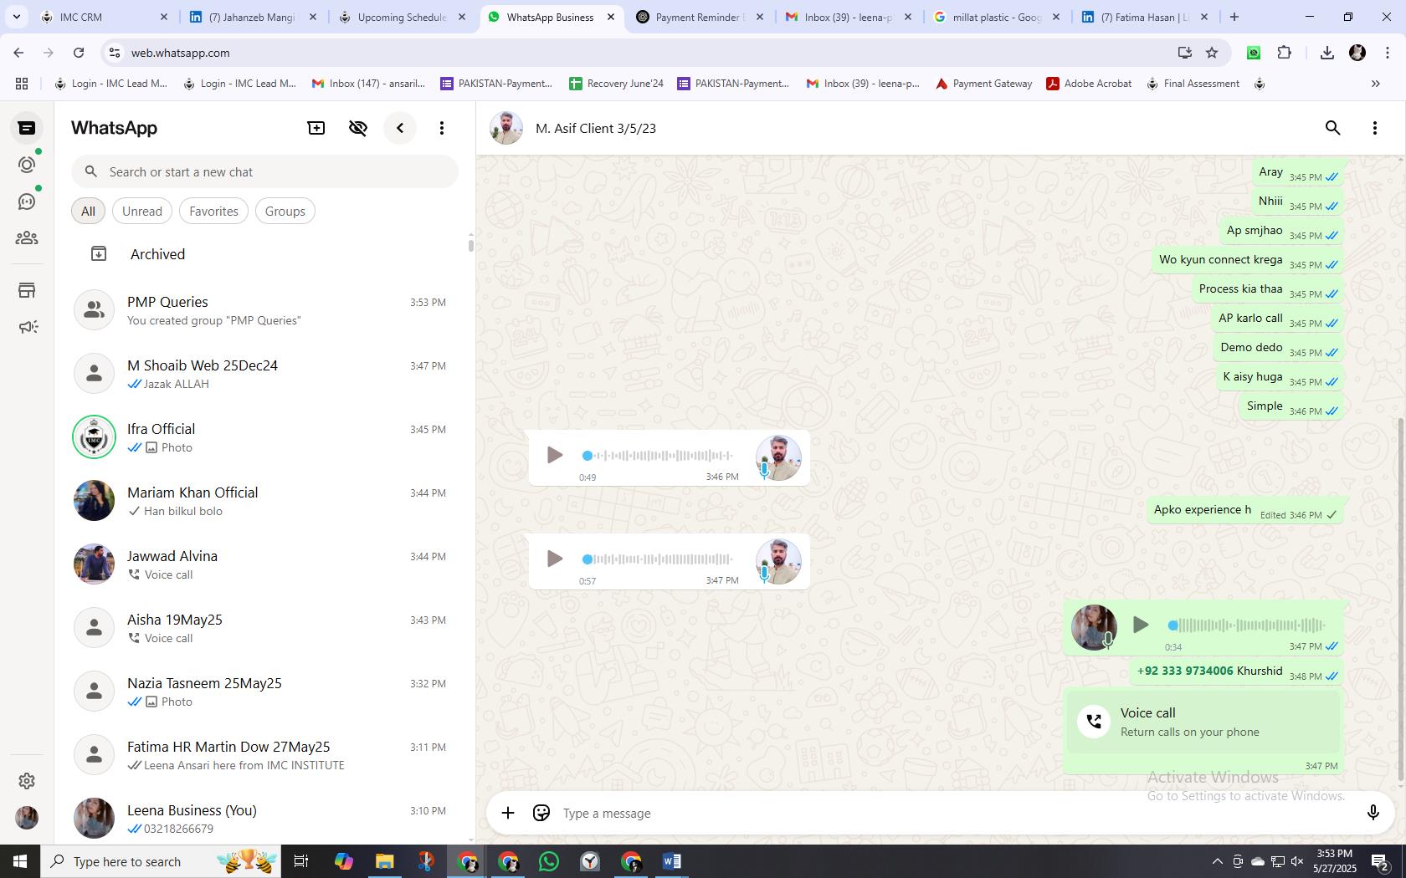Switch to the IMC CRM browser tab
This screenshot has width=1406, height=878.
pyautogui.click(x=103, y=17)
